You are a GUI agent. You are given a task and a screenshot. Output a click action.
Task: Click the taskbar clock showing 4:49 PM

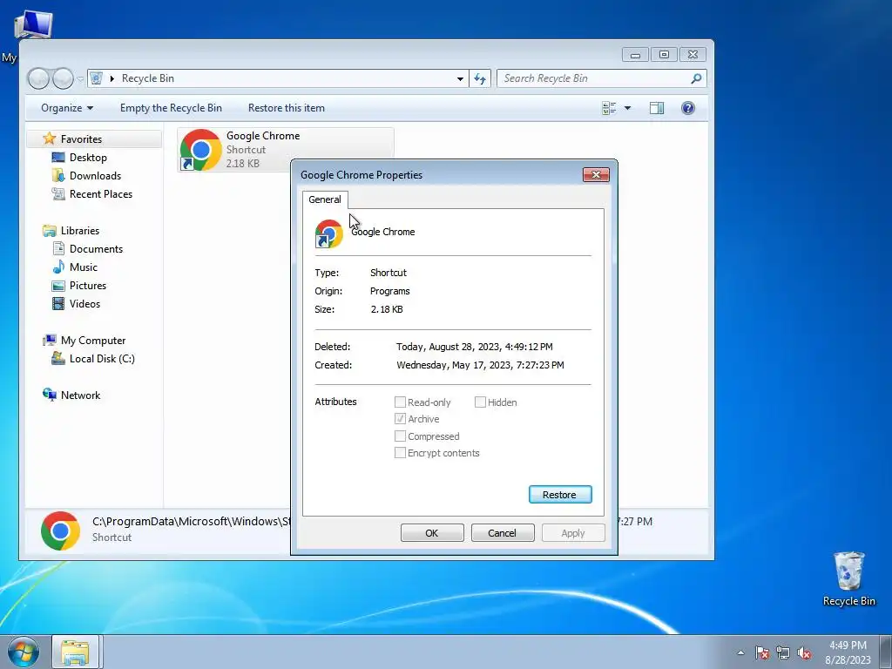(x=848, y=652)
